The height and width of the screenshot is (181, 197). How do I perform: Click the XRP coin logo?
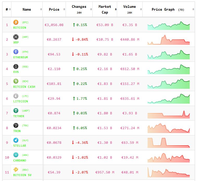16,37
